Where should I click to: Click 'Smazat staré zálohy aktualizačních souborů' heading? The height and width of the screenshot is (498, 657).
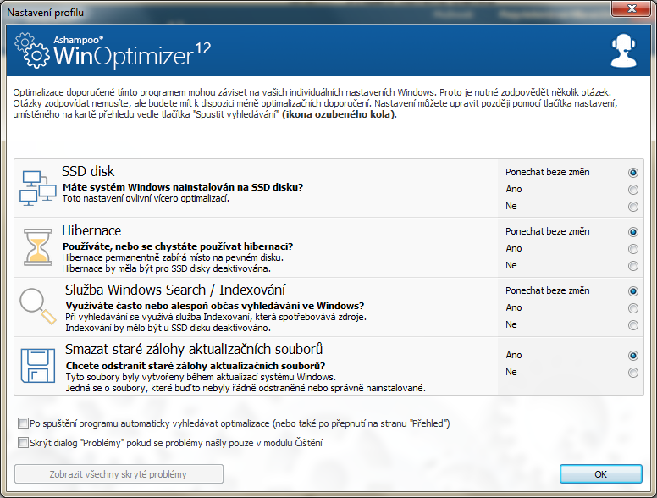(x=194, y=349)
